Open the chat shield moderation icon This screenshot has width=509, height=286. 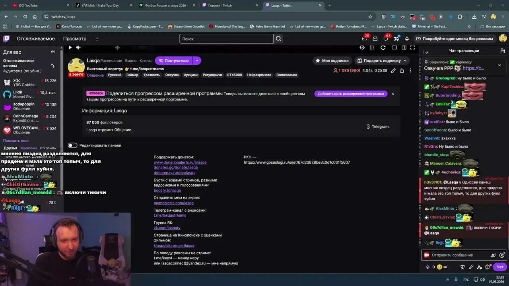462,267
